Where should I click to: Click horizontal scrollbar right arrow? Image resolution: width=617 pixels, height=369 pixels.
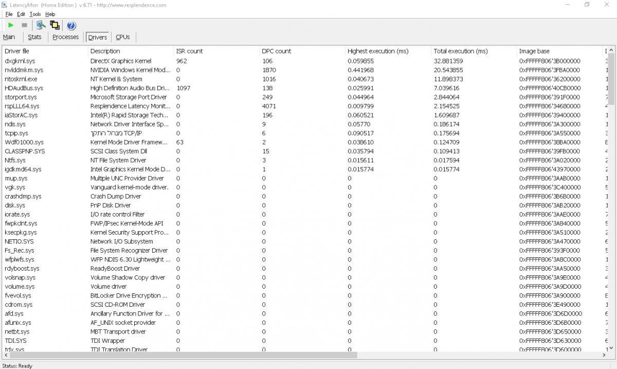[604, 355]
